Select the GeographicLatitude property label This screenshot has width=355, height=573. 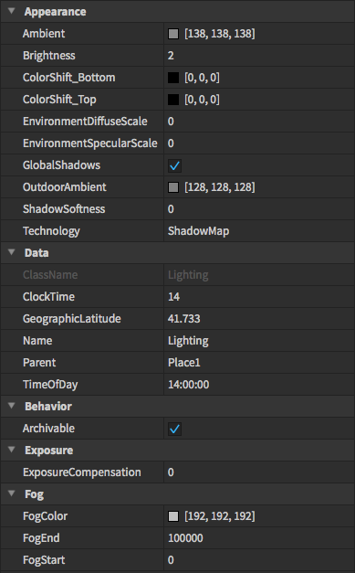point(72,319)
